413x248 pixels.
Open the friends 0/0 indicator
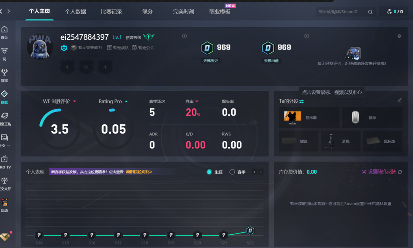click(x=395, y=11)
